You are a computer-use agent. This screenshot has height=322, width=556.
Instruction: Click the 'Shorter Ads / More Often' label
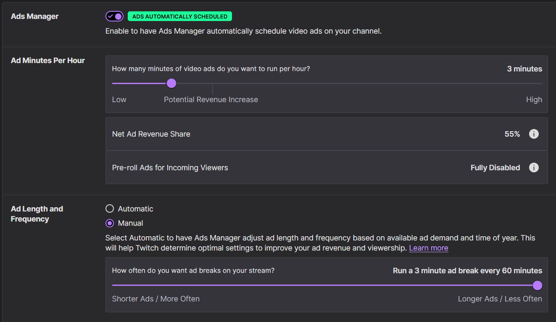(x=155, y=299)
